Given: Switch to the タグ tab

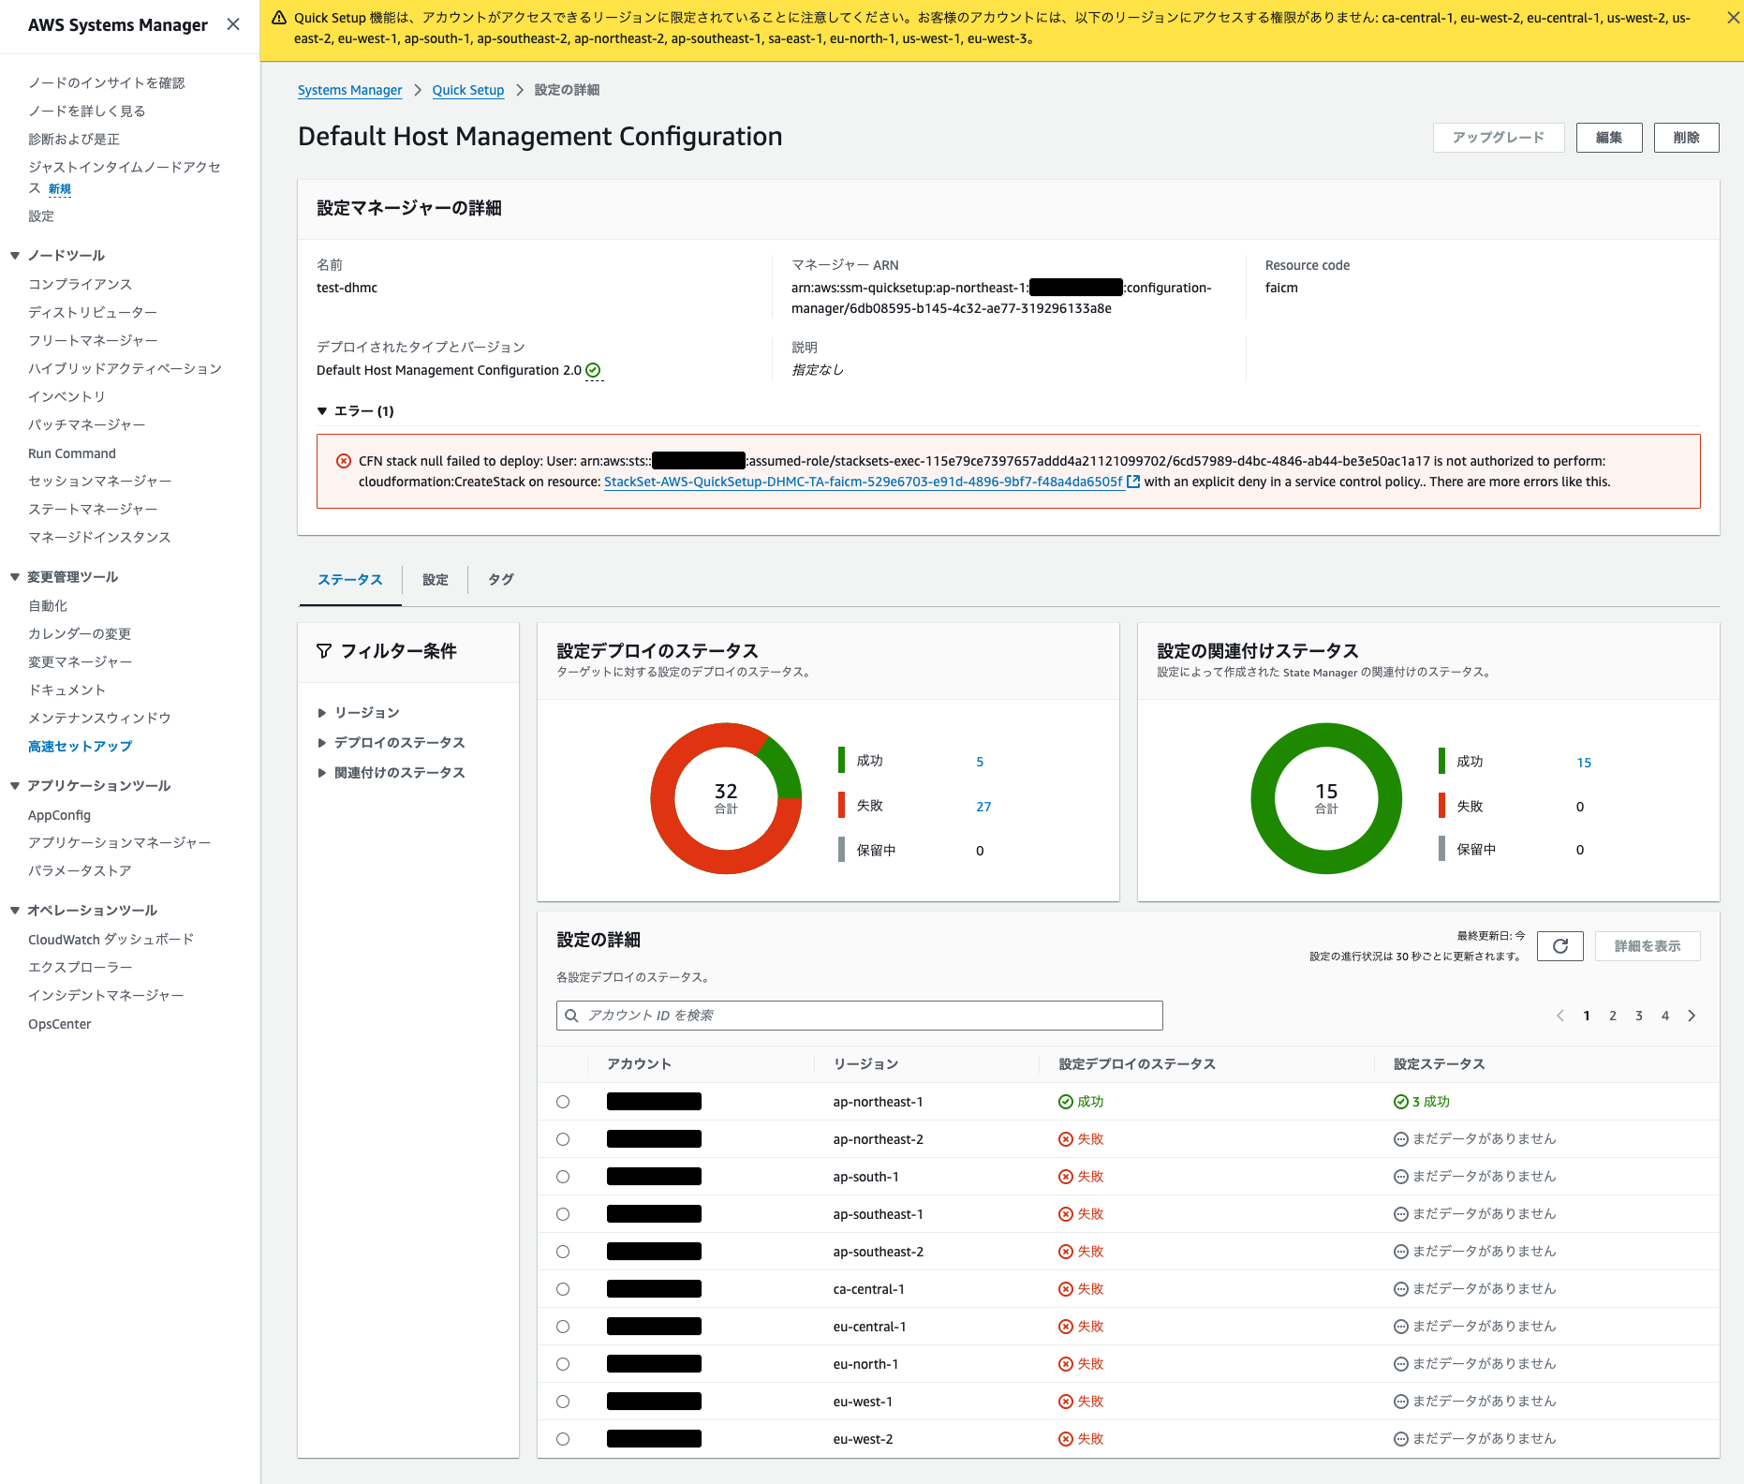Looking at the screenshot, I should [x=501, y=580].
